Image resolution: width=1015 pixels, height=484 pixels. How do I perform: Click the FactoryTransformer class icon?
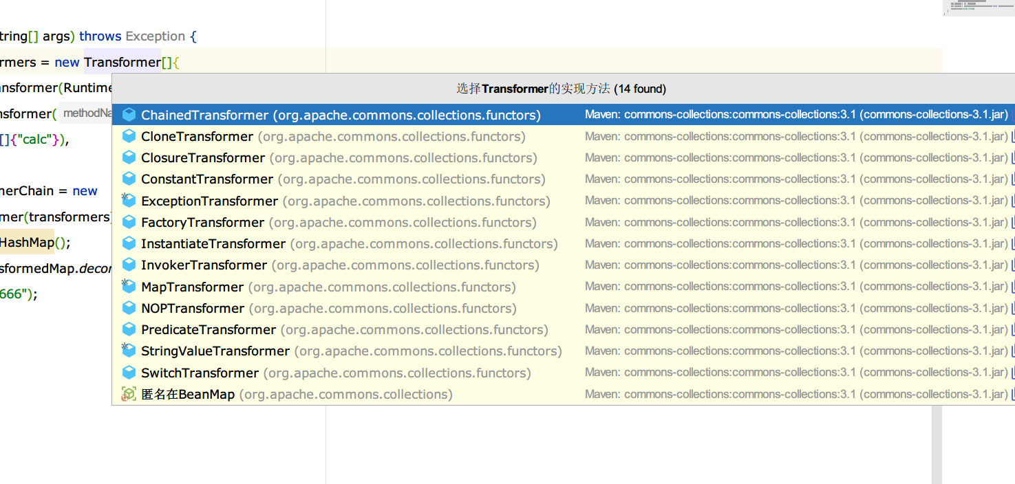pos(129,222)
